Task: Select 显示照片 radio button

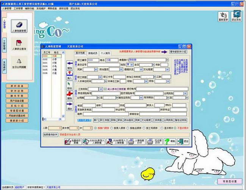Action: 162,128
